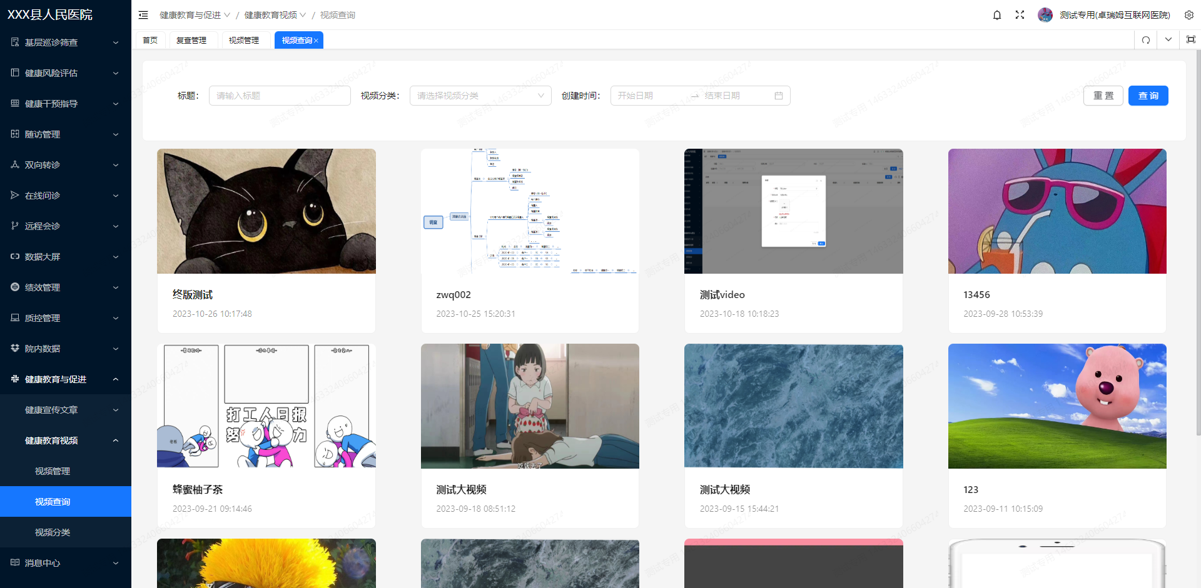This screenshot has width=1201, height=588.
Task: Click the user avatar image
Action: (1045, 15)
